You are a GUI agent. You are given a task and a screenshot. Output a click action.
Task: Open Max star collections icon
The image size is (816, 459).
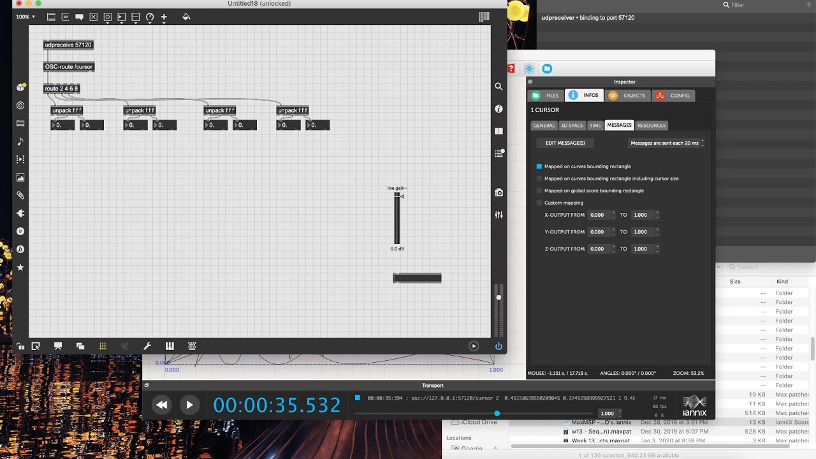(x=20, y=267)
